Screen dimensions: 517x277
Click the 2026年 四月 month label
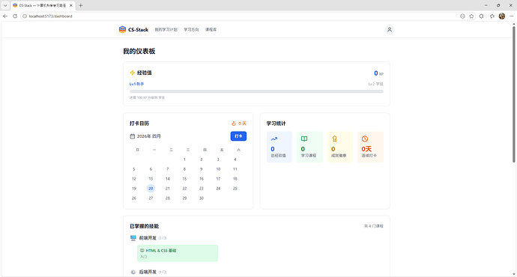pyautogui.click(x=148, y=136)
